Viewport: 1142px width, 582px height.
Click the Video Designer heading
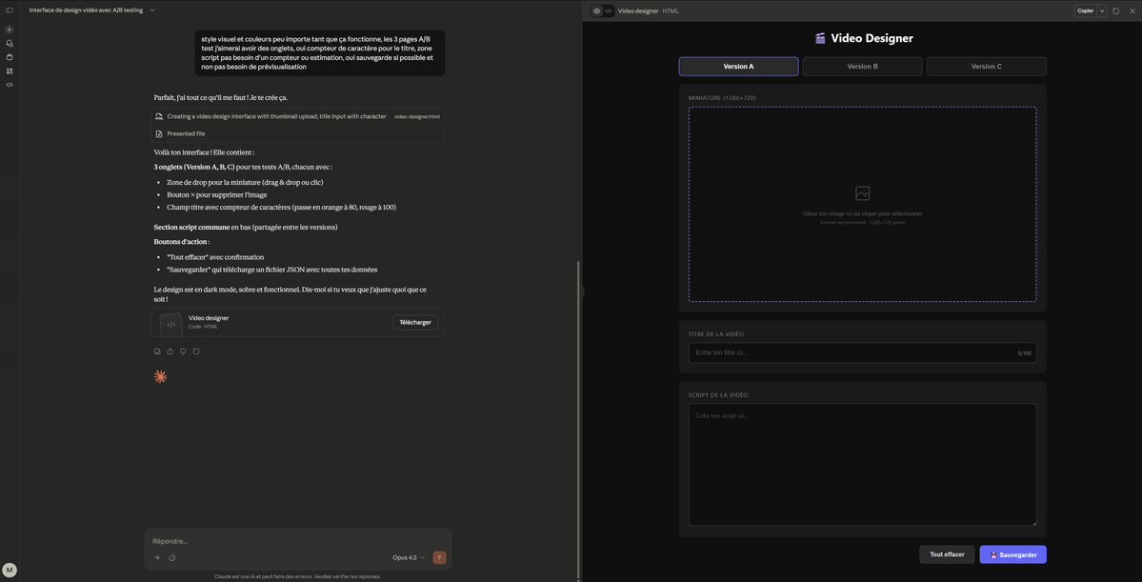tap(863, 39)
